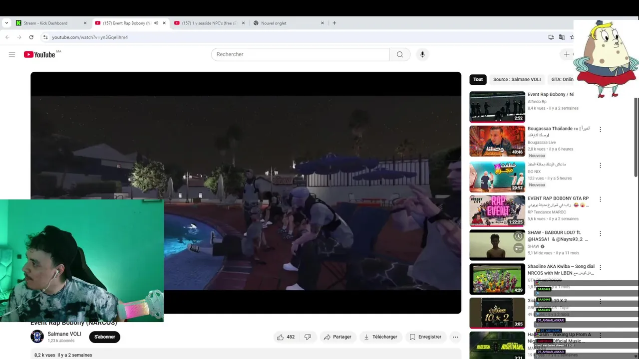This screenshot has width=639, height=359.
Task: Select the Source : Salmane VOLI chip
Action: coord(517,79)
